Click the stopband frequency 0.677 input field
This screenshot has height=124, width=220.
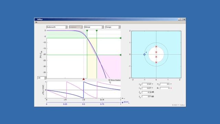147,88
